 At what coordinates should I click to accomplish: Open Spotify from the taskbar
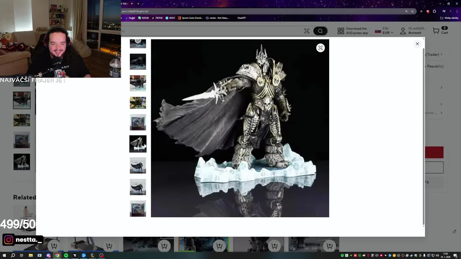pyautogui.click(x=66, y=255)
